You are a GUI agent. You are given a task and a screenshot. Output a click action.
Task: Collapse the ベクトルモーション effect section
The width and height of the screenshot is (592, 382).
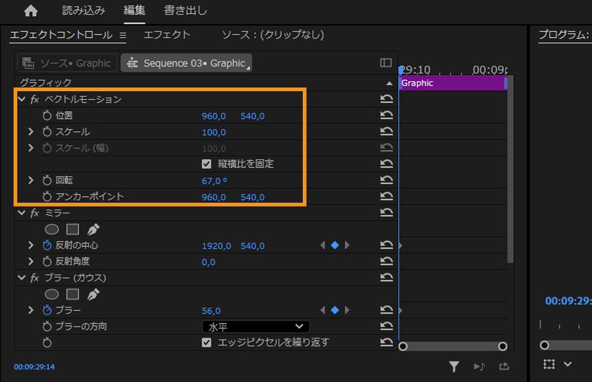point(23,99)
